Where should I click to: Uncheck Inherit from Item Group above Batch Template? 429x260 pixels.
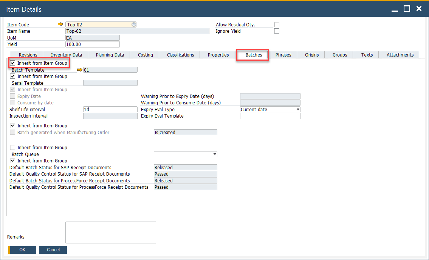[x=13, y=63]
